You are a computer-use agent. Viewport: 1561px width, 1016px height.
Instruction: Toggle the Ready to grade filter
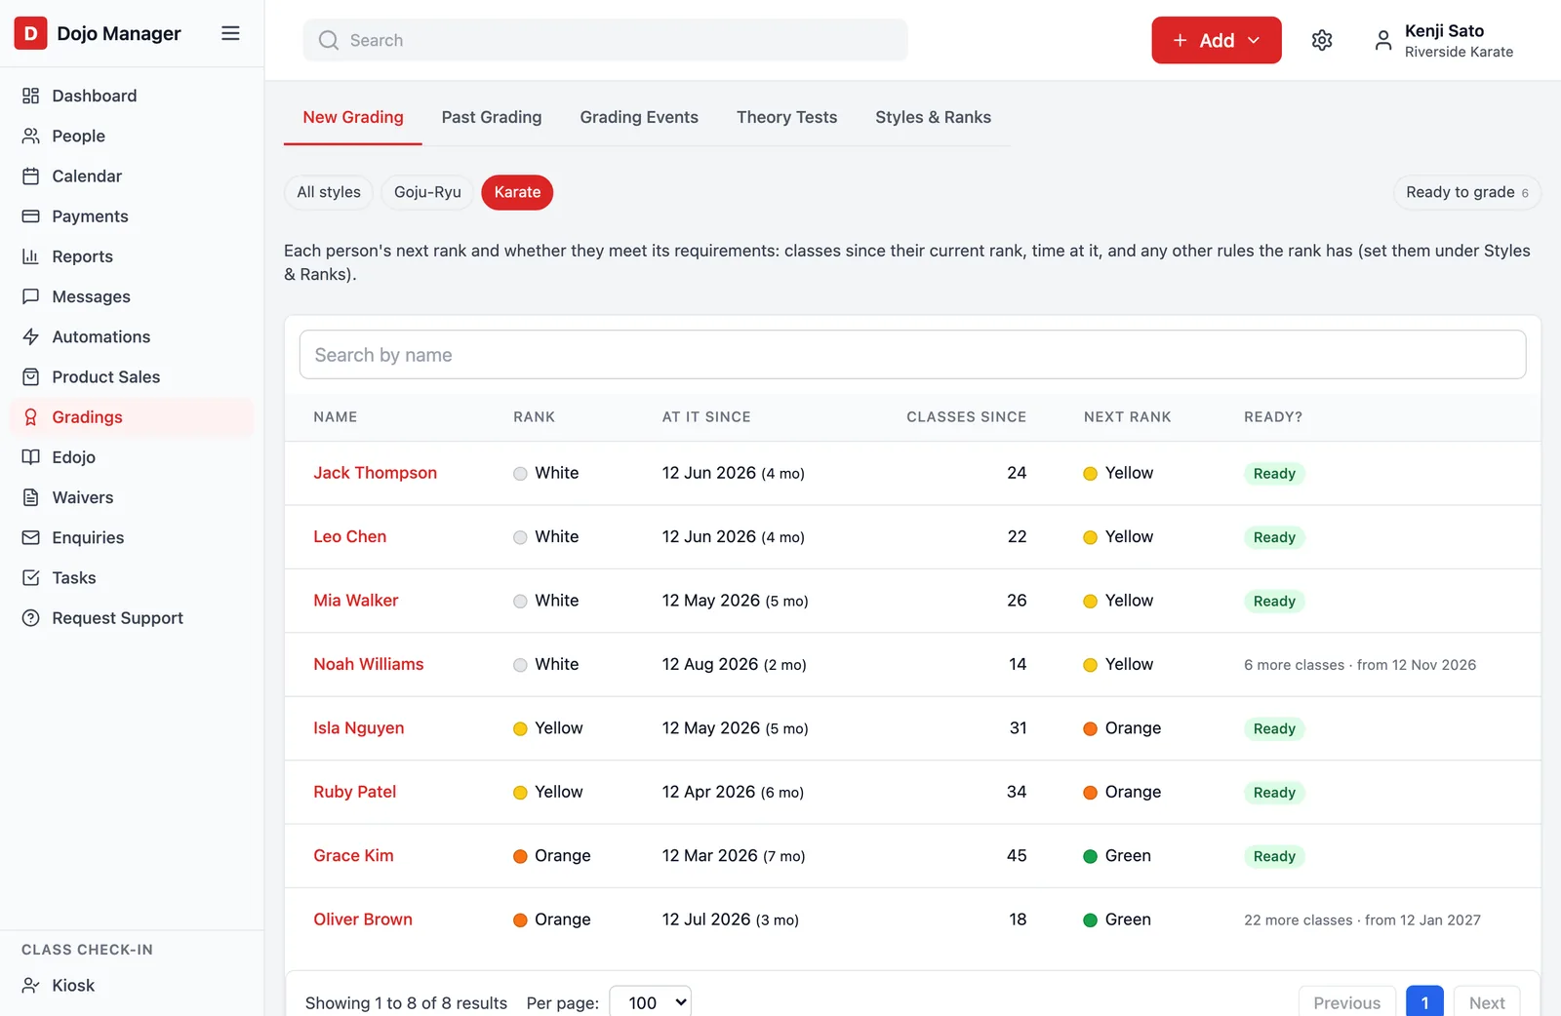tap(1466, 192)
